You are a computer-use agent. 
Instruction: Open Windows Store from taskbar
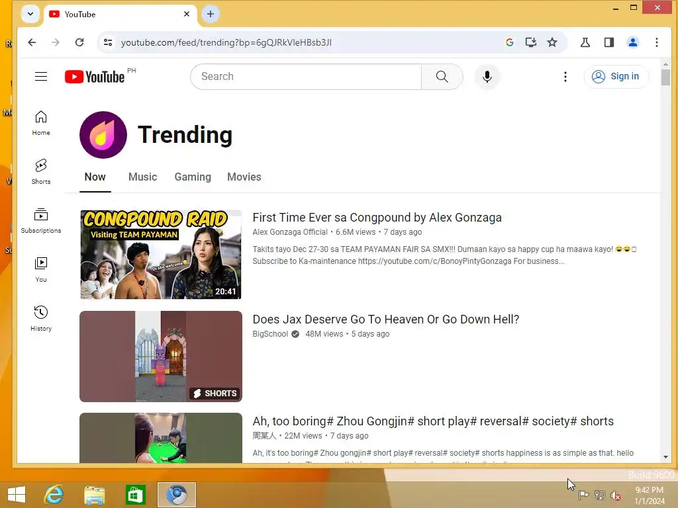pyautogui.click(x=135, y=495)
